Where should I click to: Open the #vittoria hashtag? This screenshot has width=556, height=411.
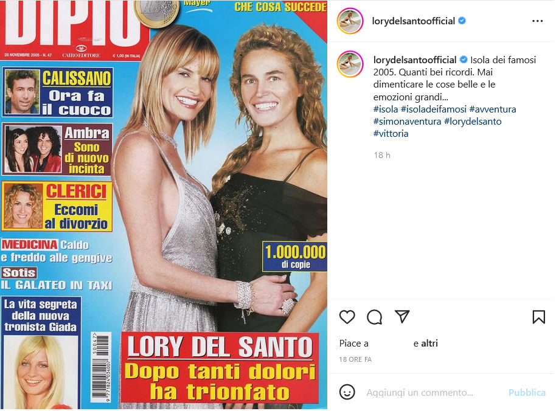[x=391, y=134]
